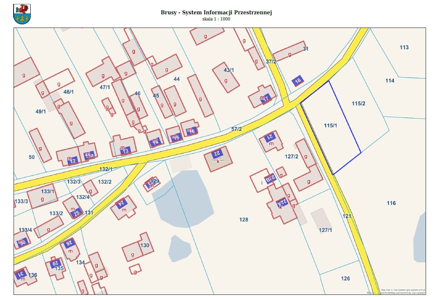
Task: Select the blue address marker 18
Action: click(x=298, y=81)
